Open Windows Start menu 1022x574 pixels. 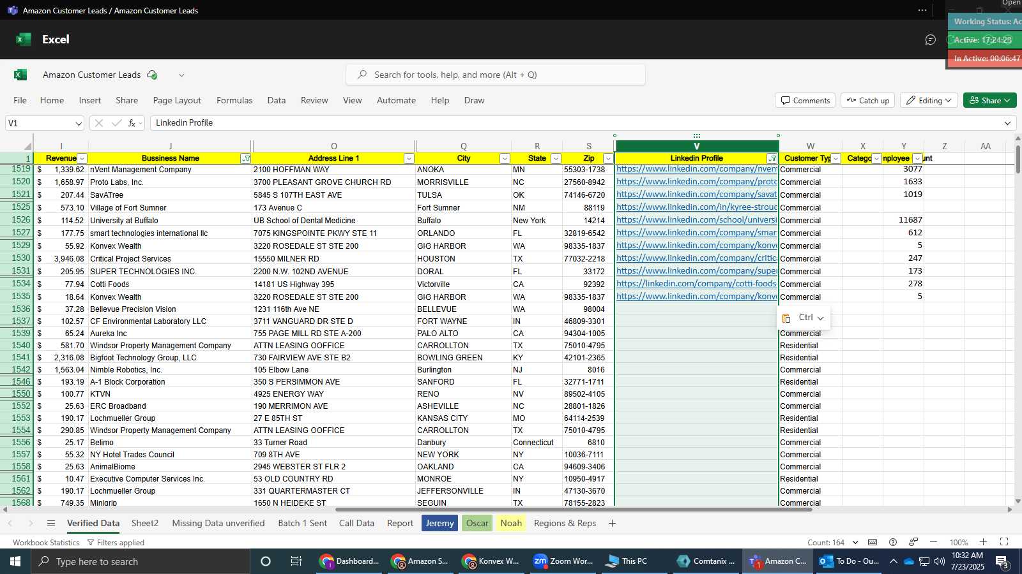pos(15,561)
